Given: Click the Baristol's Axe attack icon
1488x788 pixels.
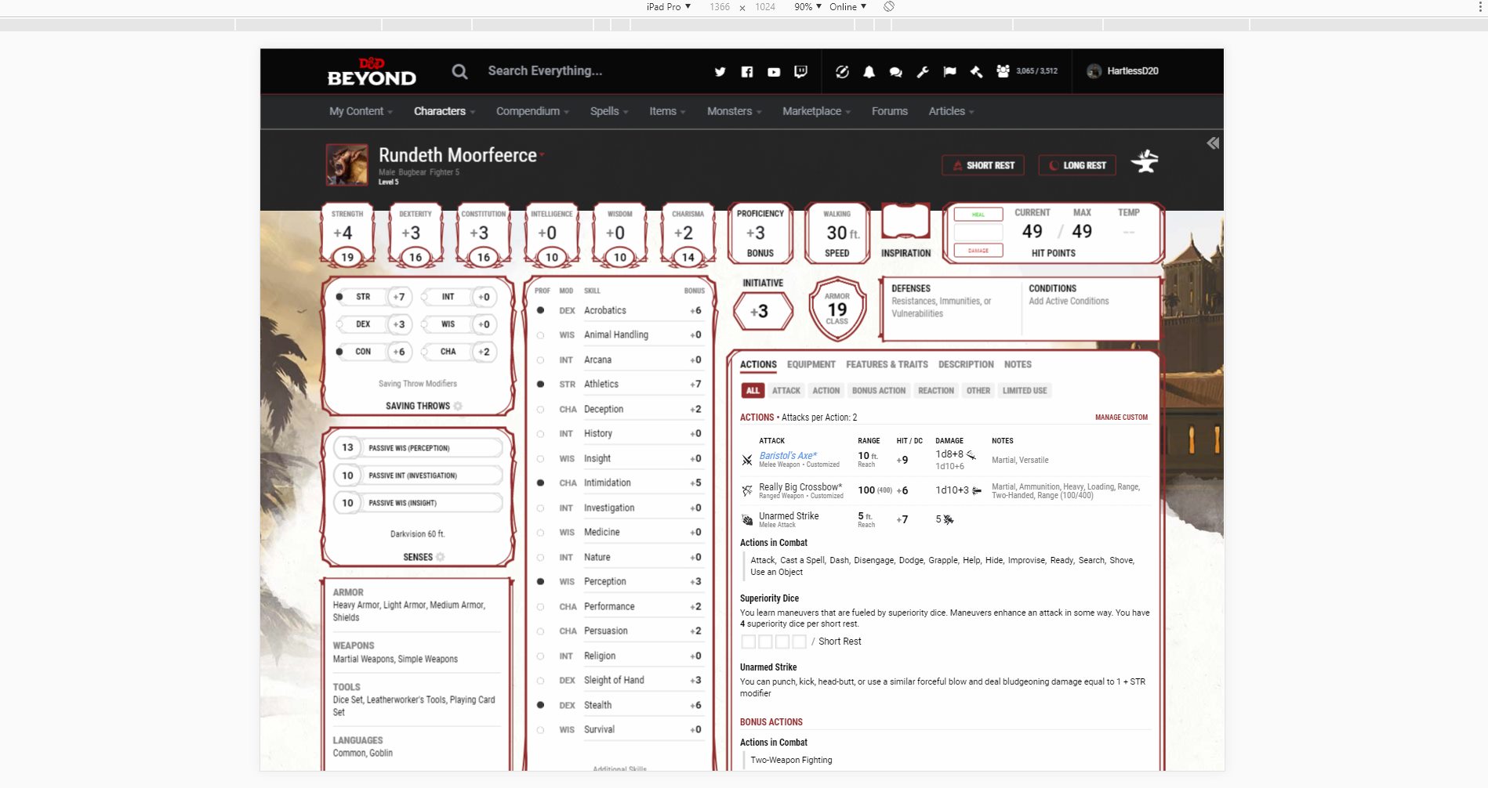Looking at the screenshot, I should (747, 460).
